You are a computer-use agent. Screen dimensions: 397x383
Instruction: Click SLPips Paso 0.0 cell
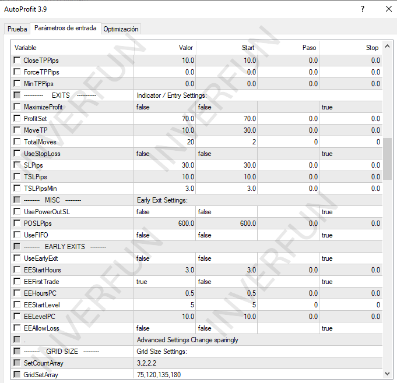coord(289,165)
